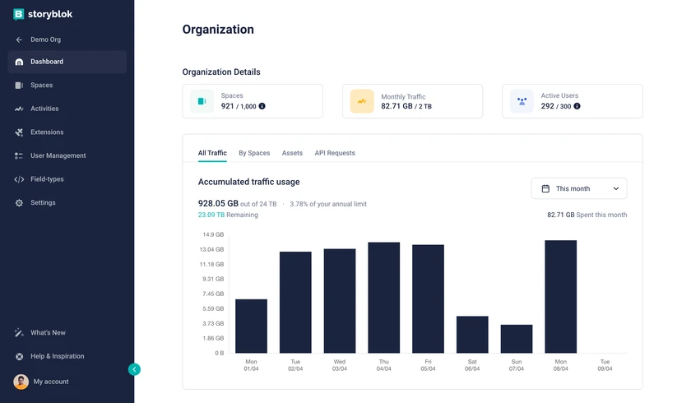Open Help & Inspiration link
The width and height of the screenshot is (691, 403).
point(57,356)
